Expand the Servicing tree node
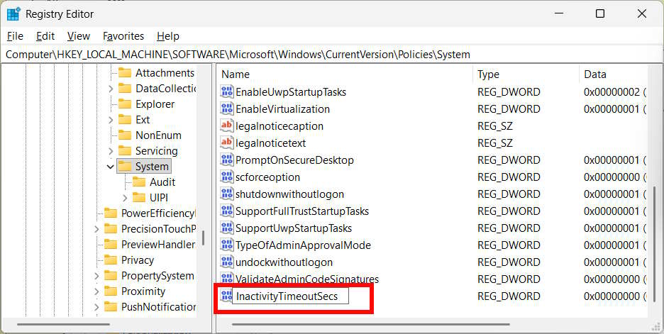664x334 pixels. [111, 151]
